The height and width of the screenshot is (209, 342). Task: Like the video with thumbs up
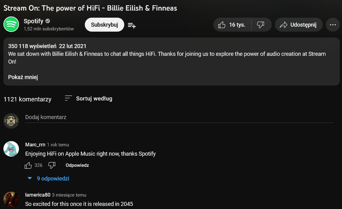click(232, 25)
